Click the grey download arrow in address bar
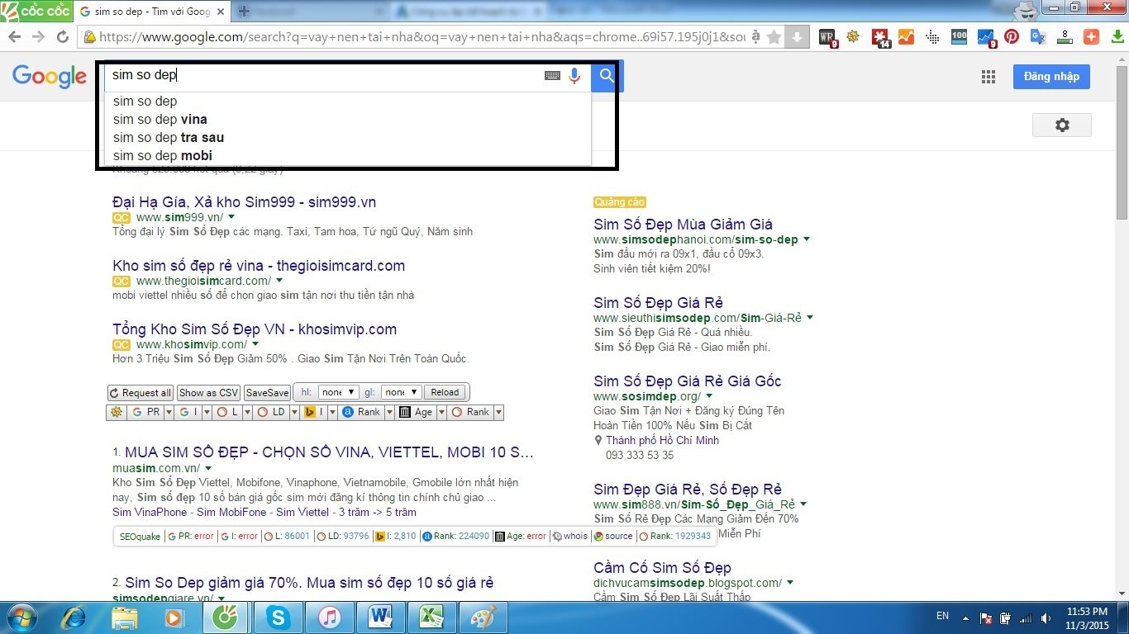 pos(797,37)
